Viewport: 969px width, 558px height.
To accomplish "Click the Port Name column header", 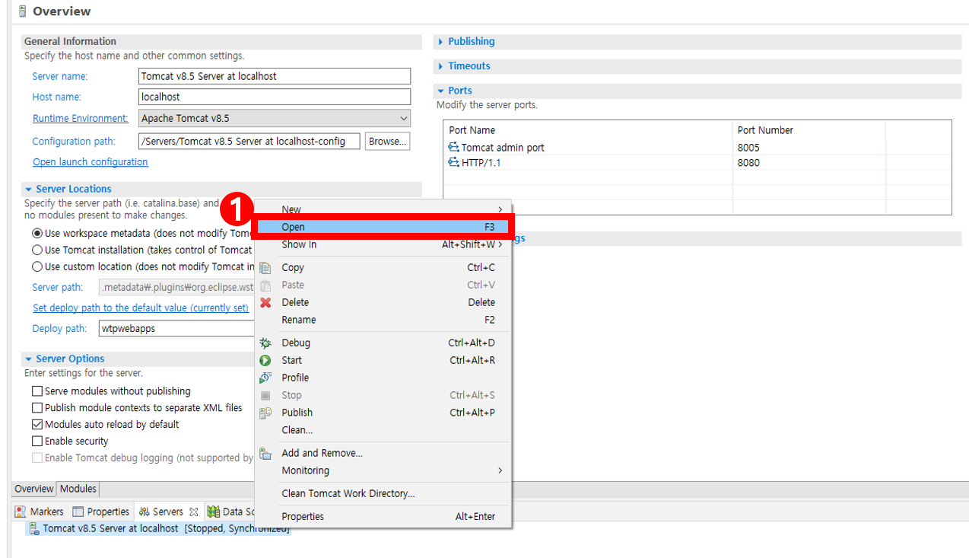I will 588,130.
